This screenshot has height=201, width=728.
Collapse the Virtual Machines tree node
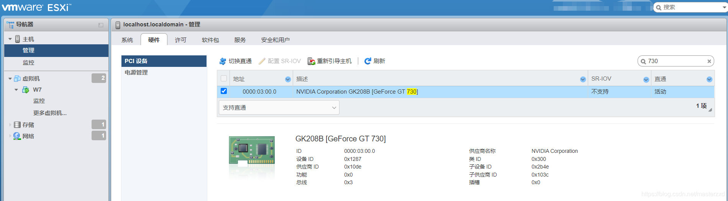(x=10, y=79)
